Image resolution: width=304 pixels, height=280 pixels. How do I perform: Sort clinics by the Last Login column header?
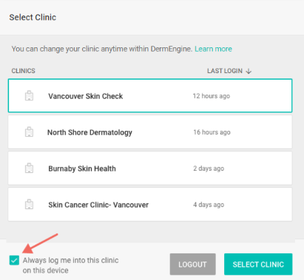225,71
